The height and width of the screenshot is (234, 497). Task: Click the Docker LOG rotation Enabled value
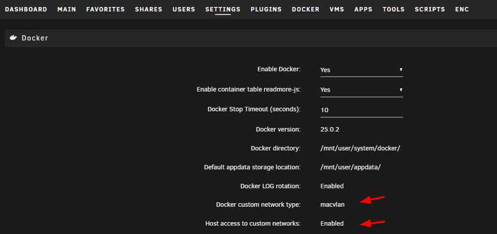(x=332, y=186)
